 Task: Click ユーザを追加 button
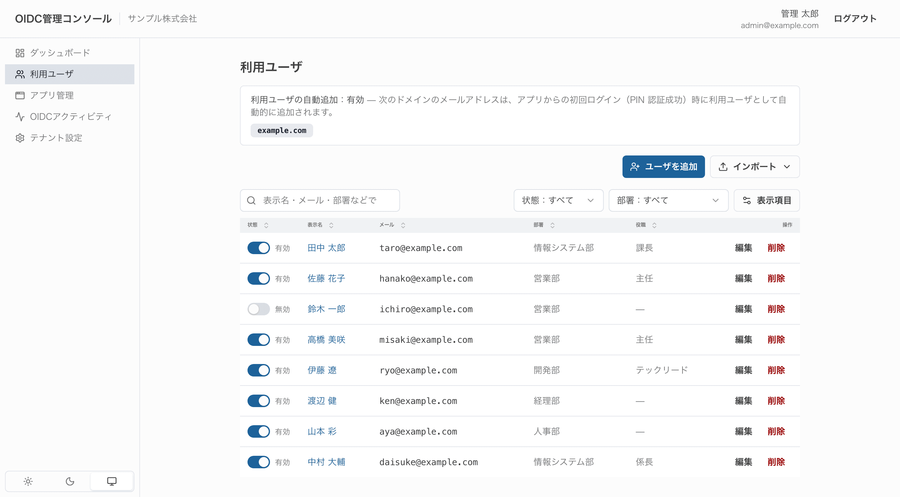click(663, 166)
